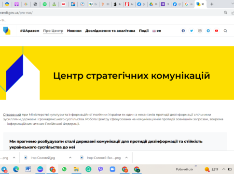Open the Ігор Соловей.jpg downloaded file
The width and height of the screenshot is (234, 174).
[x=42, y=158]
